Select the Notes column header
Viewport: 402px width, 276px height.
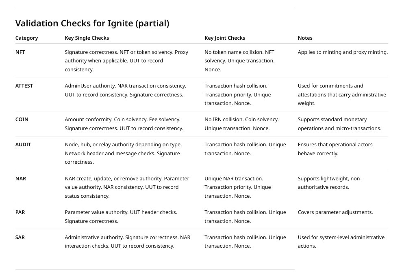pos(305,38)
